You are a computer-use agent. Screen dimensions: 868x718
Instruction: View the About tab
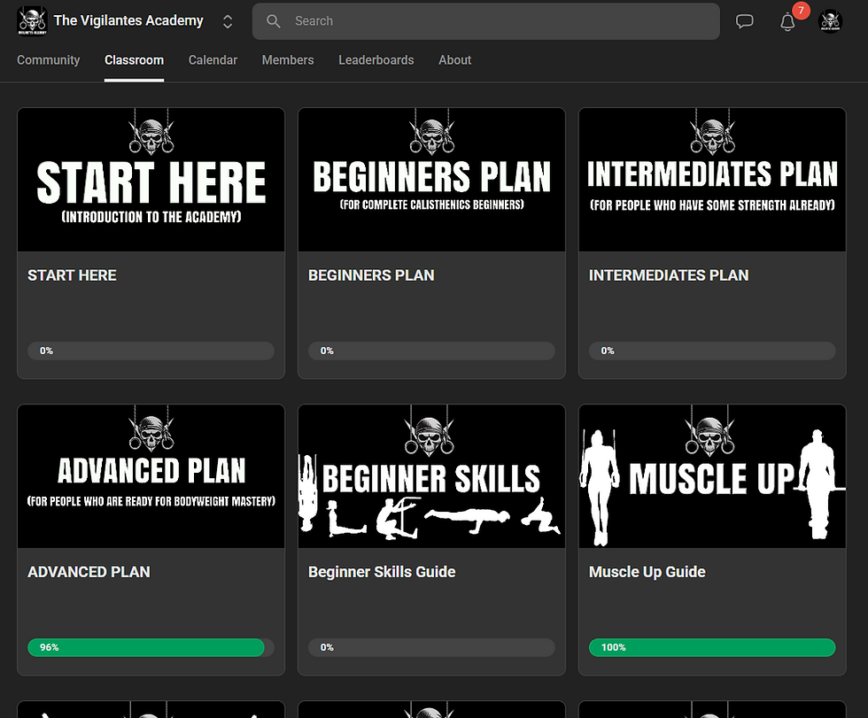point(455,60)
